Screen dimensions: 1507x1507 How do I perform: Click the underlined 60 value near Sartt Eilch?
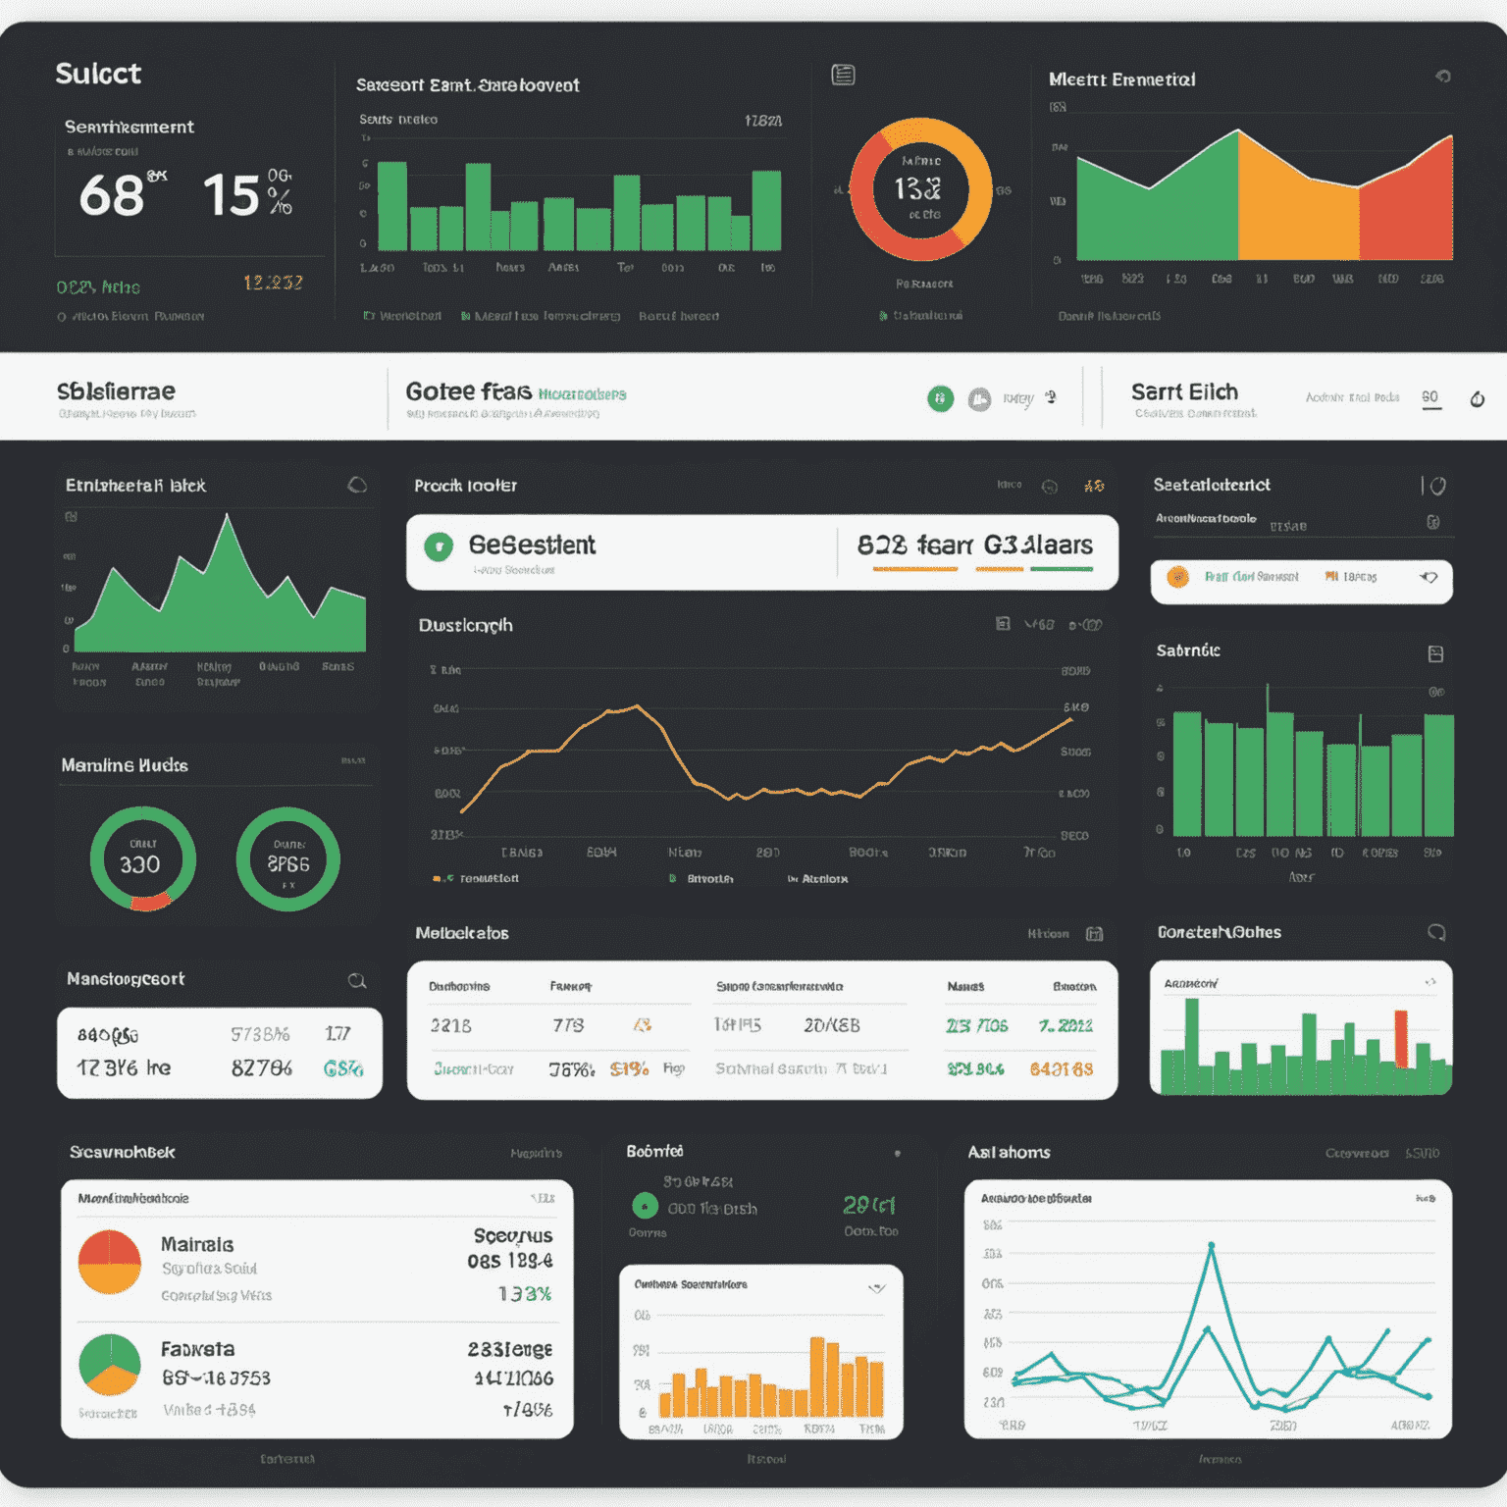1430,398
